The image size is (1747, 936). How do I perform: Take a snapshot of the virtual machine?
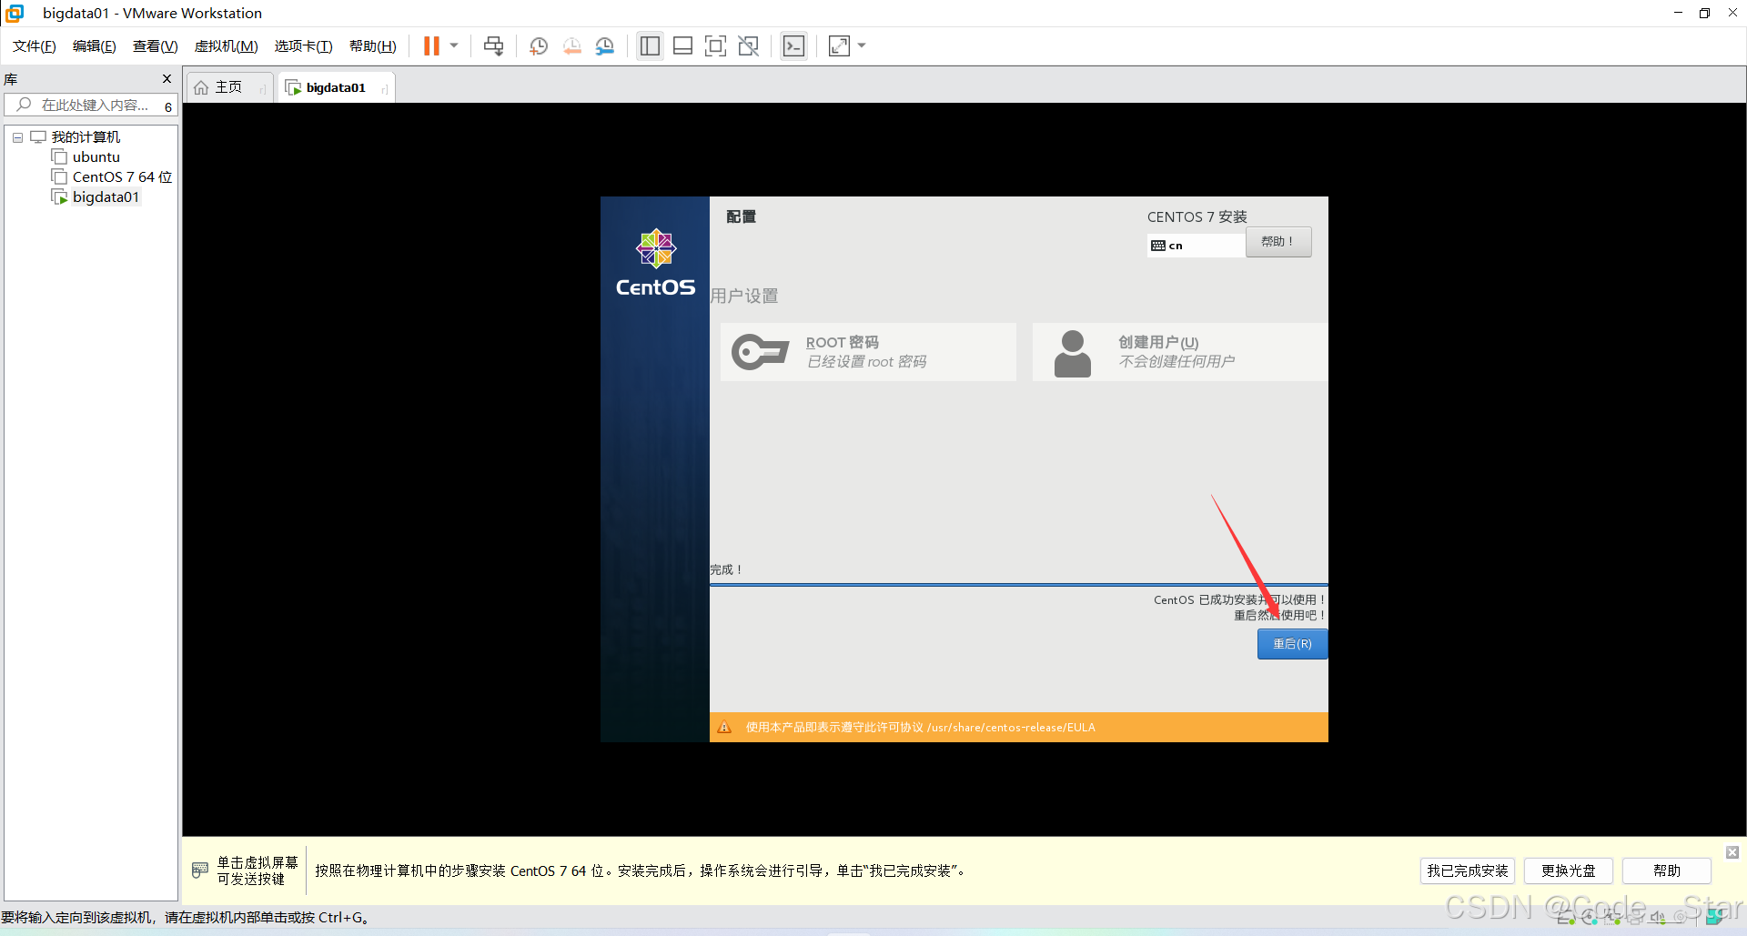click(539, 46)
